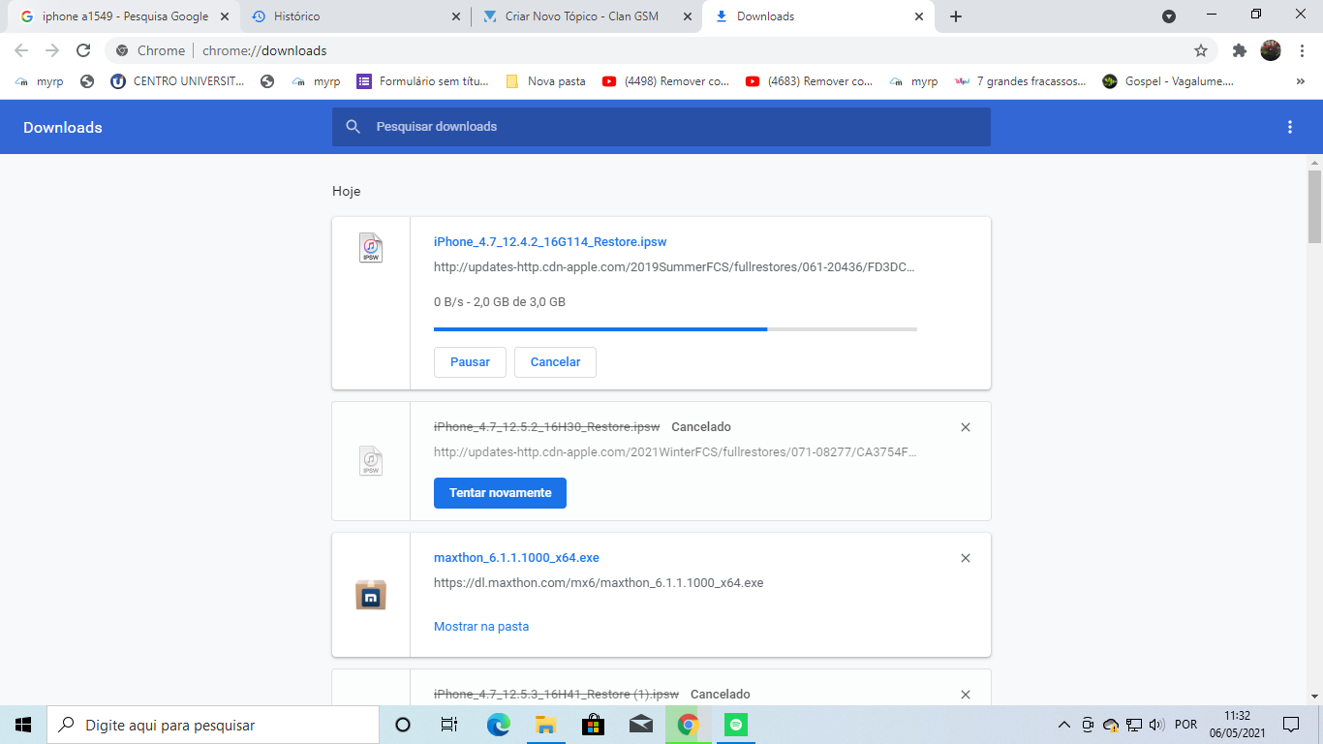This screenshot has width=1323, height=744.
Task: Click Mostrar na pasta for maxthon
Action: click(x=481, y=627)
